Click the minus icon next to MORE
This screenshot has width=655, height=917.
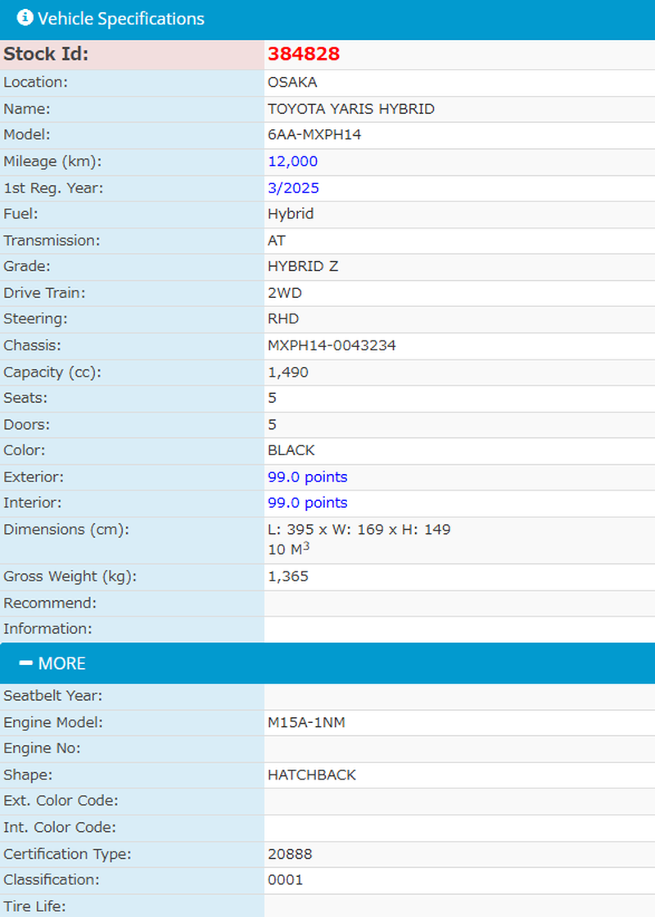pyautogui.click(x=25, y=662)
